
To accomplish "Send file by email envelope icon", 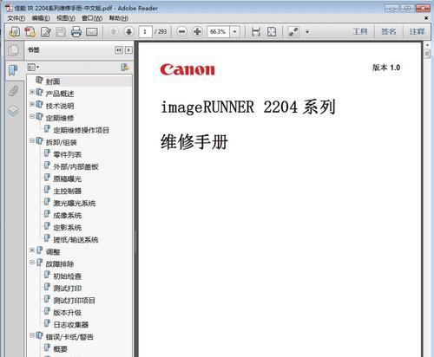I will 92,31.
